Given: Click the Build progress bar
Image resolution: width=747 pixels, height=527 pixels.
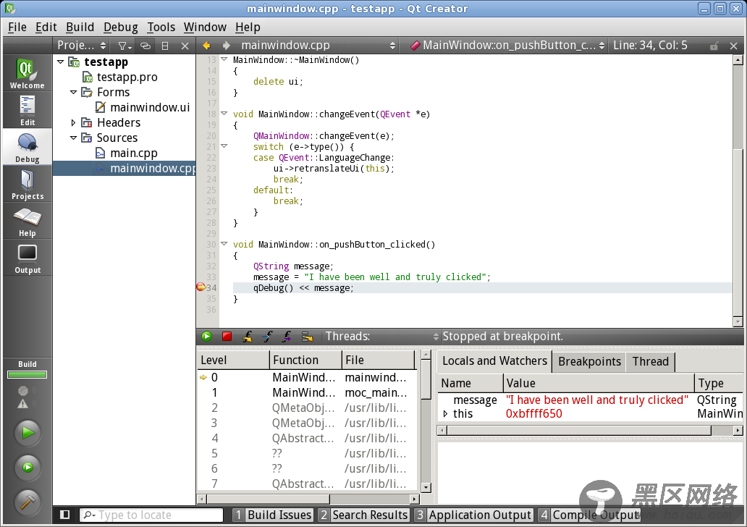Looking at the screenshot, I should click(x=28, y=374).
